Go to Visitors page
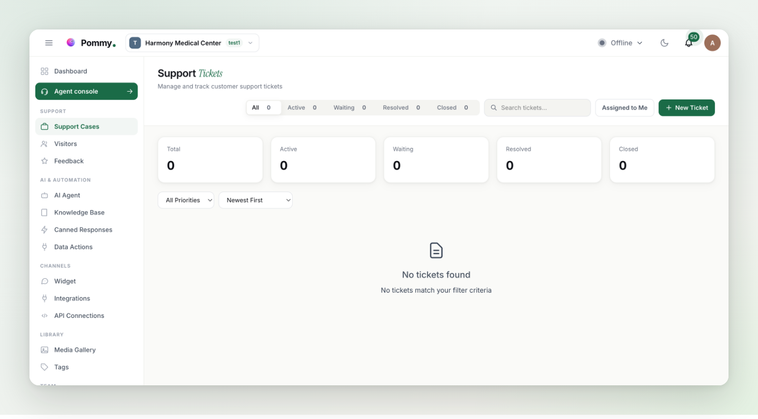Image resolution: width=758 pixels, height=419 pixels. coord(86,144)
